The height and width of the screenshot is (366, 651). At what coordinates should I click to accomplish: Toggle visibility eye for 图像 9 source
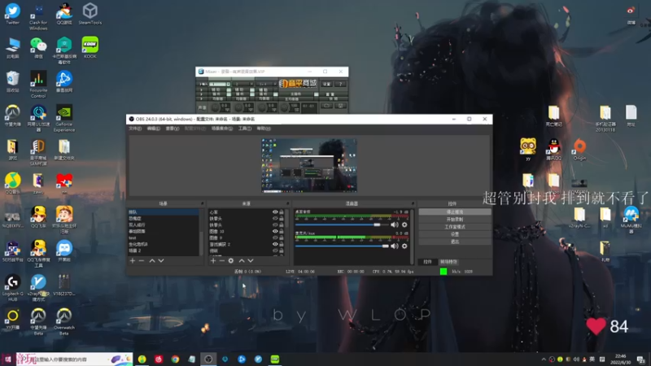click(275, 237)
